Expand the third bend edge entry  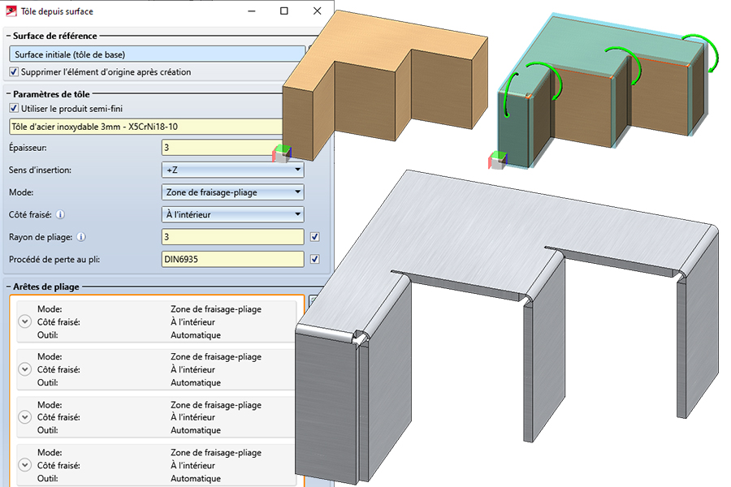[24, 417]
